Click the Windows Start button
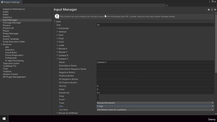The width and height of the screenshot is (217, 122). pos(4,119)
